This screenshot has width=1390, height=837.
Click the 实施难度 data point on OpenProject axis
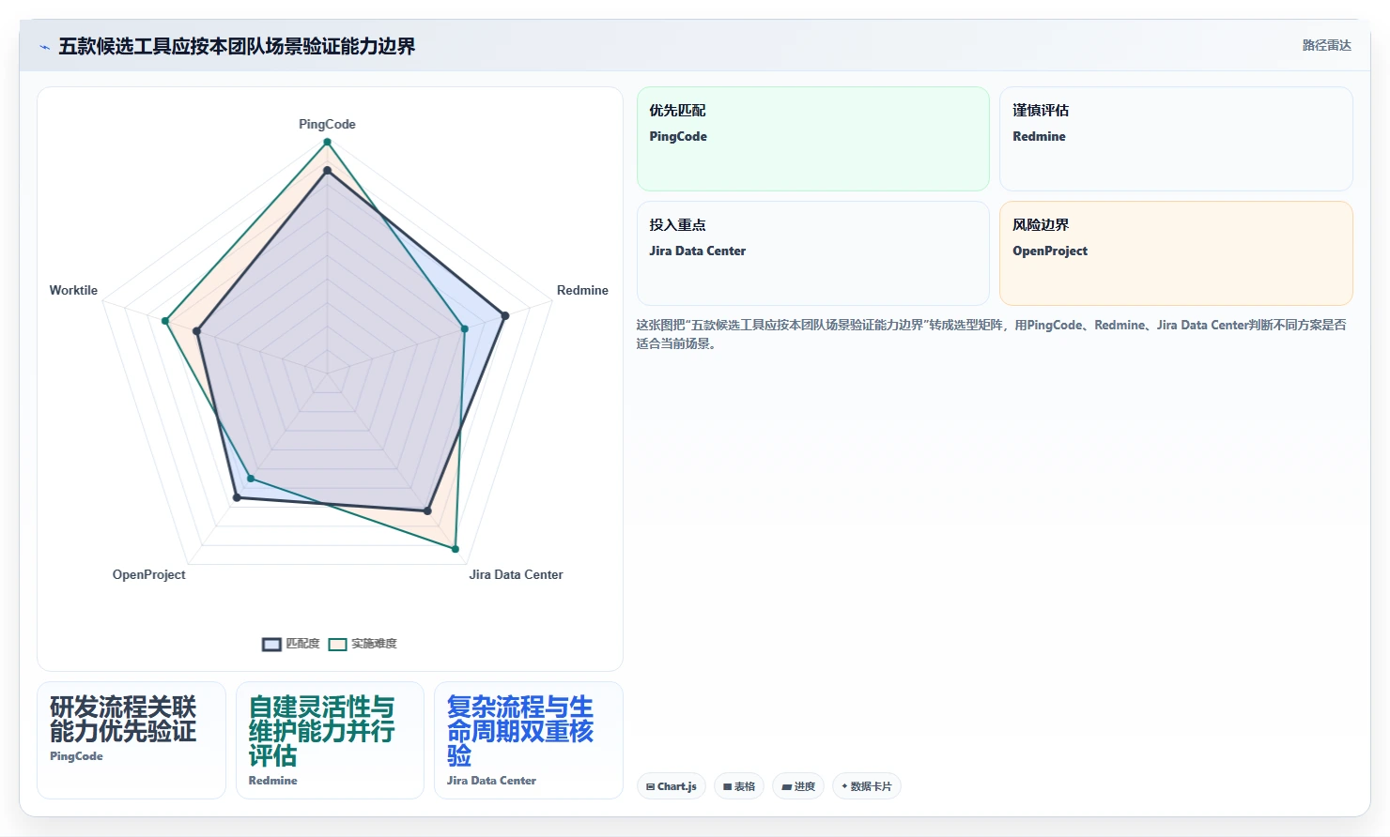(251, 479)
